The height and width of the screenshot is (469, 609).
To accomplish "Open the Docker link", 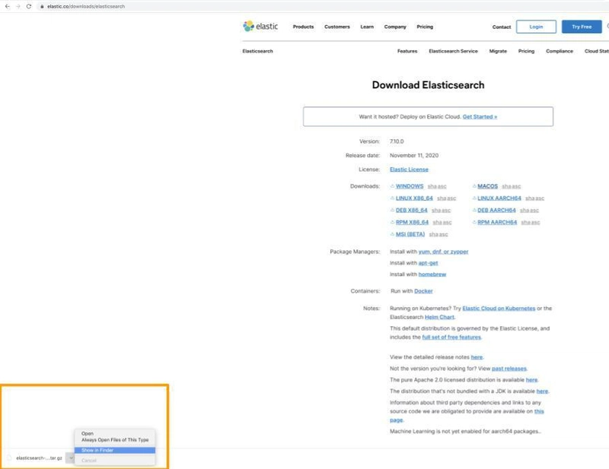I will (423, 291).
